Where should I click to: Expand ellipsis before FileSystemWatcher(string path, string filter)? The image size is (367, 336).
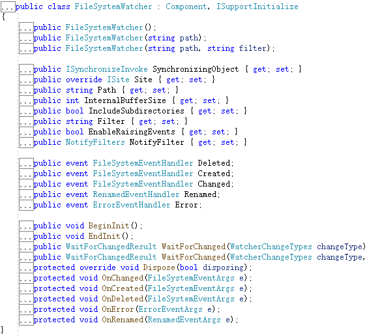coord(26,48)
